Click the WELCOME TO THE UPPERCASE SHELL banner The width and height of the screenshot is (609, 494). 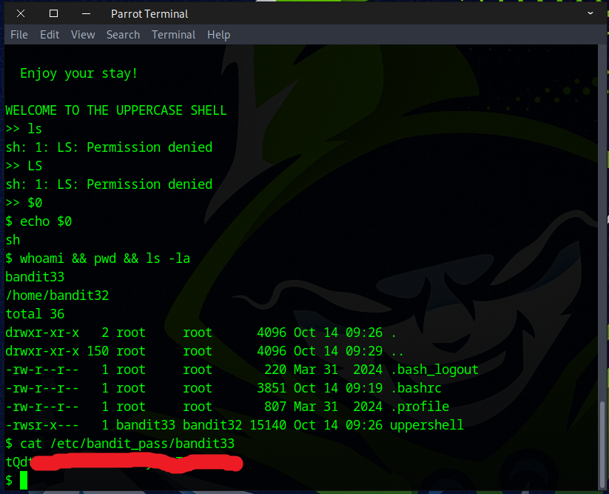tap(116, 110)
